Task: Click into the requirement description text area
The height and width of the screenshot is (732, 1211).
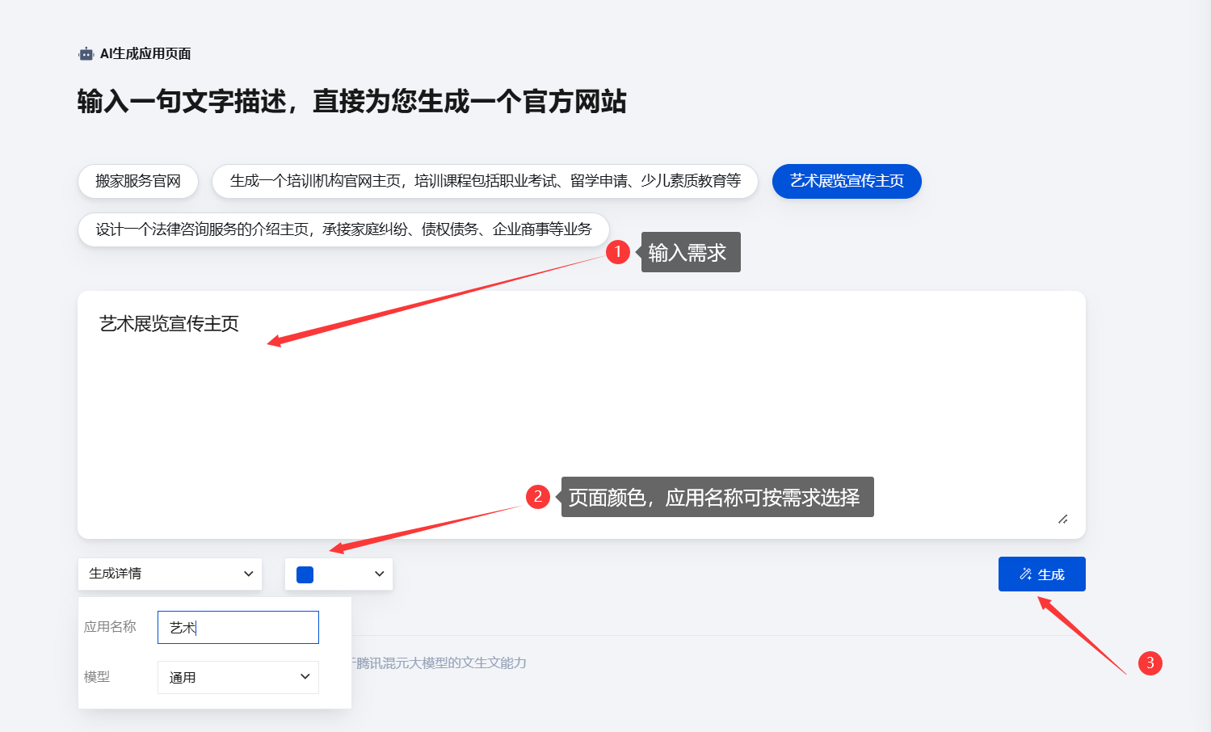Action: coord(582,414)
